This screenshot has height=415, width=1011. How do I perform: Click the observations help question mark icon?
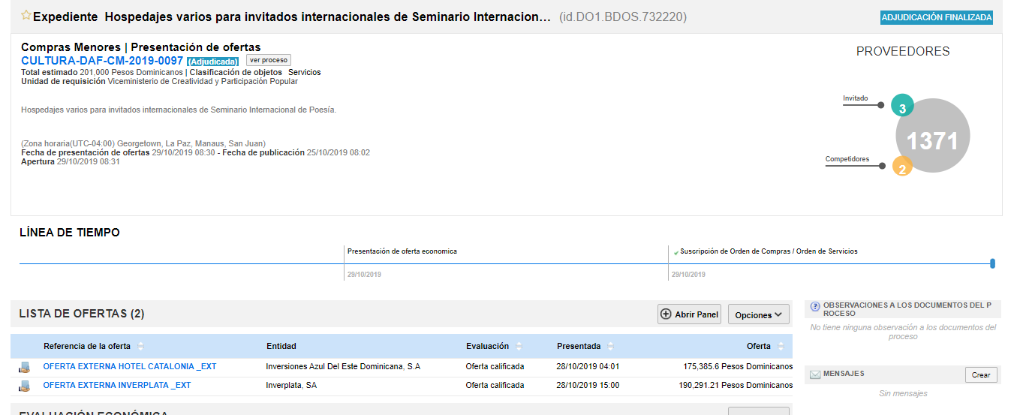[x=815, y=306]
